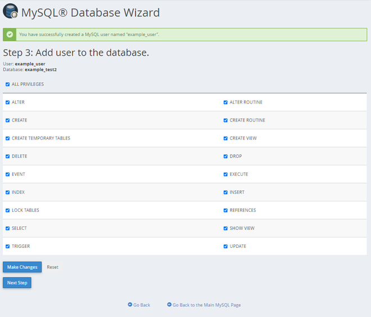Toggle the UPDATE privilege checkbox
Screen dimensions: 371x317
225,246
